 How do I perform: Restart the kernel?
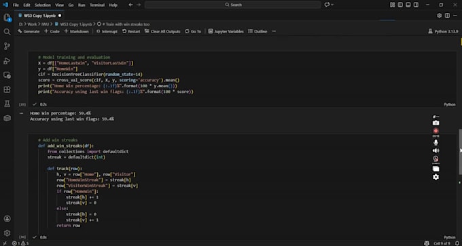coord(131,31)
